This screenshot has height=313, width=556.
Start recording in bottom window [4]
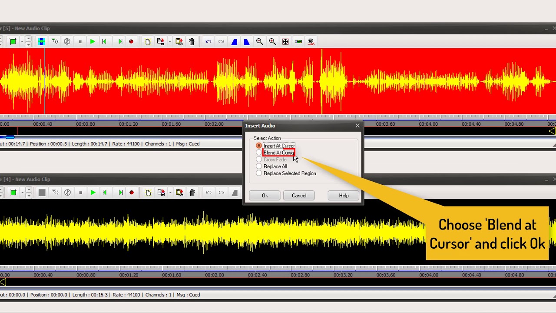pyautogui.click(x=131, y=193)
